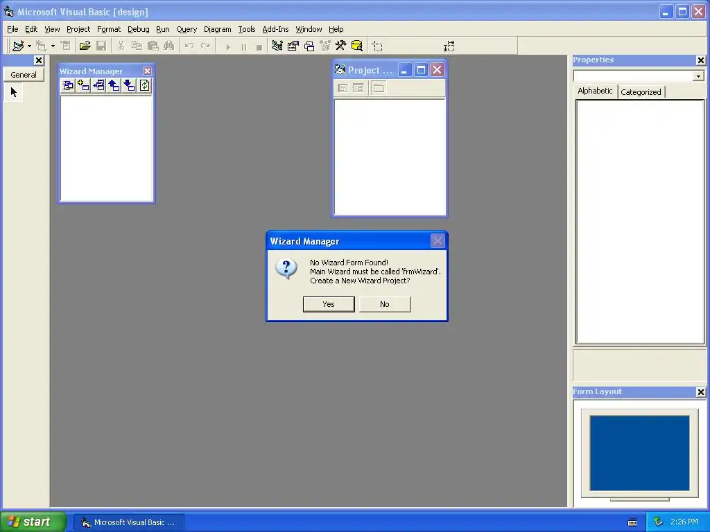Open the Diagram menu
This screenshot has height=532, width=710.
point(217,29)
